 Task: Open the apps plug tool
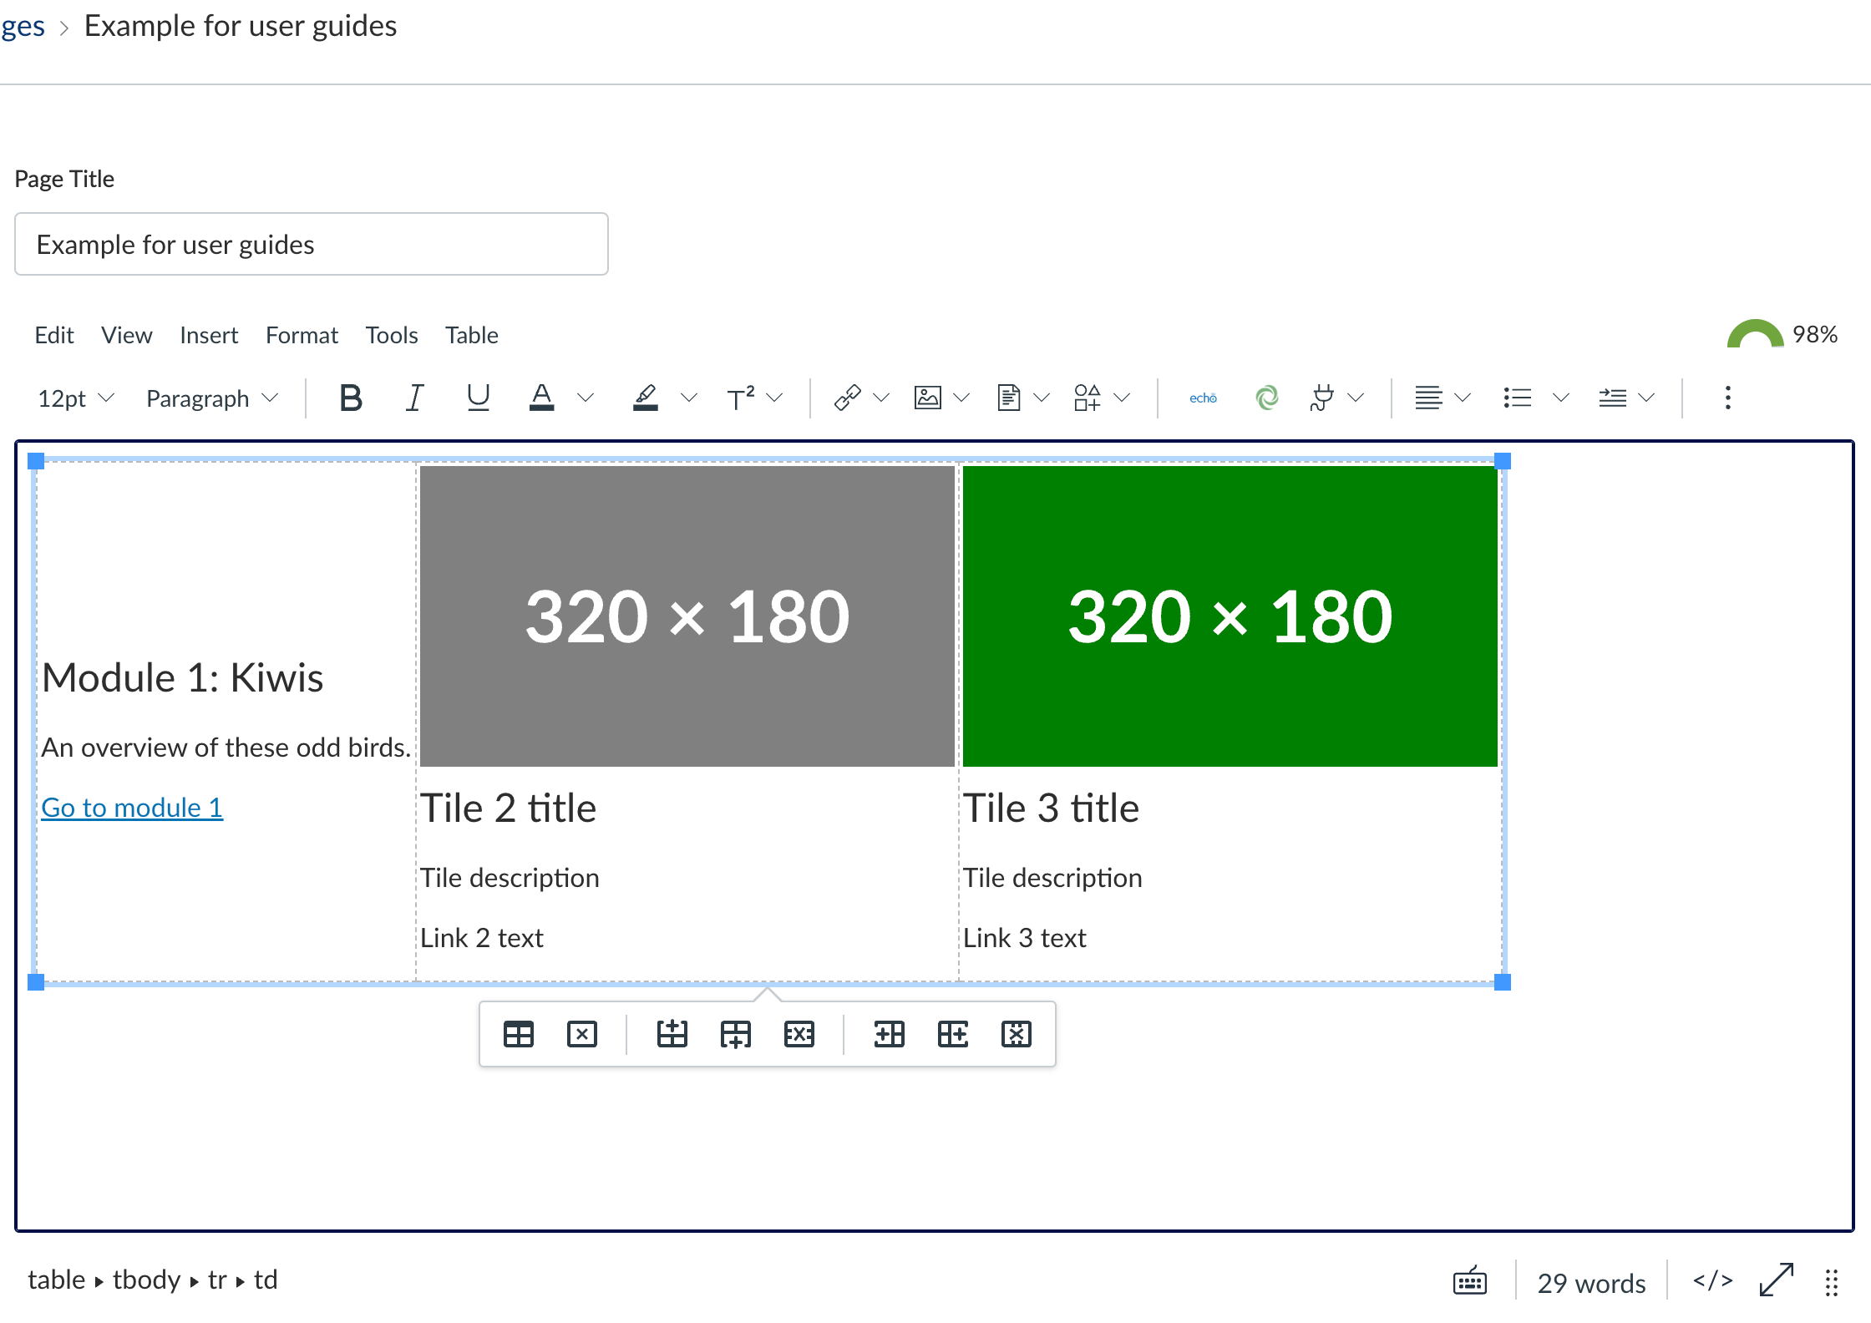pyautogui.click(x=1322, y=398)
